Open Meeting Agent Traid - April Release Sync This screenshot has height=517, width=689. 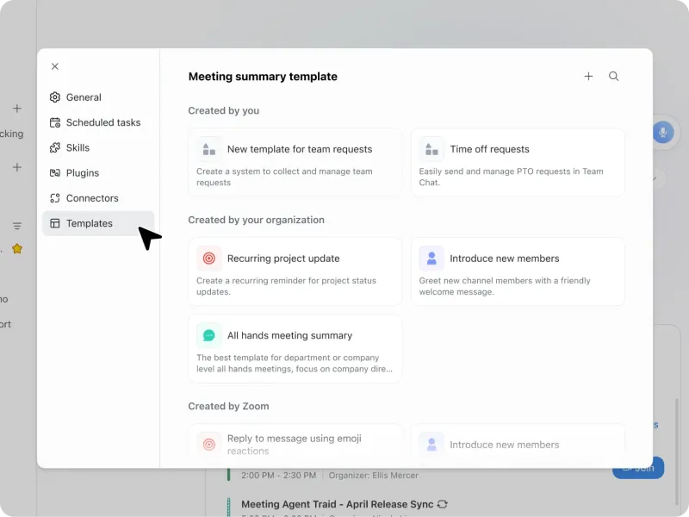point(337,504)
